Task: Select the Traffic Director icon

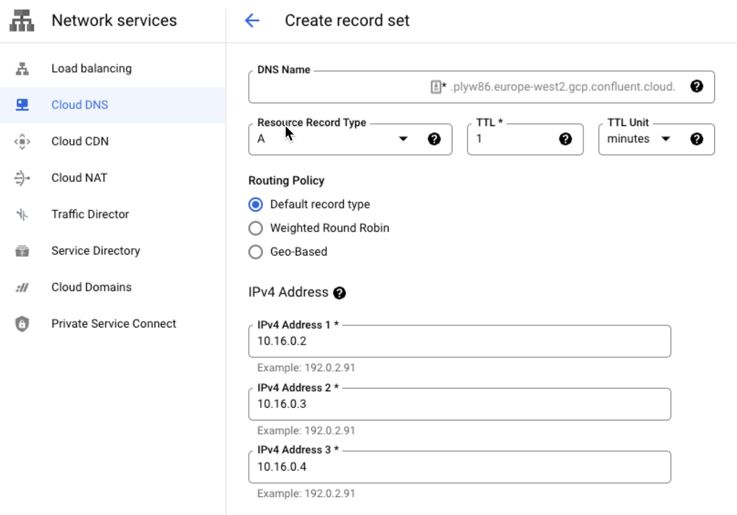Action: (x=22, y=214)
